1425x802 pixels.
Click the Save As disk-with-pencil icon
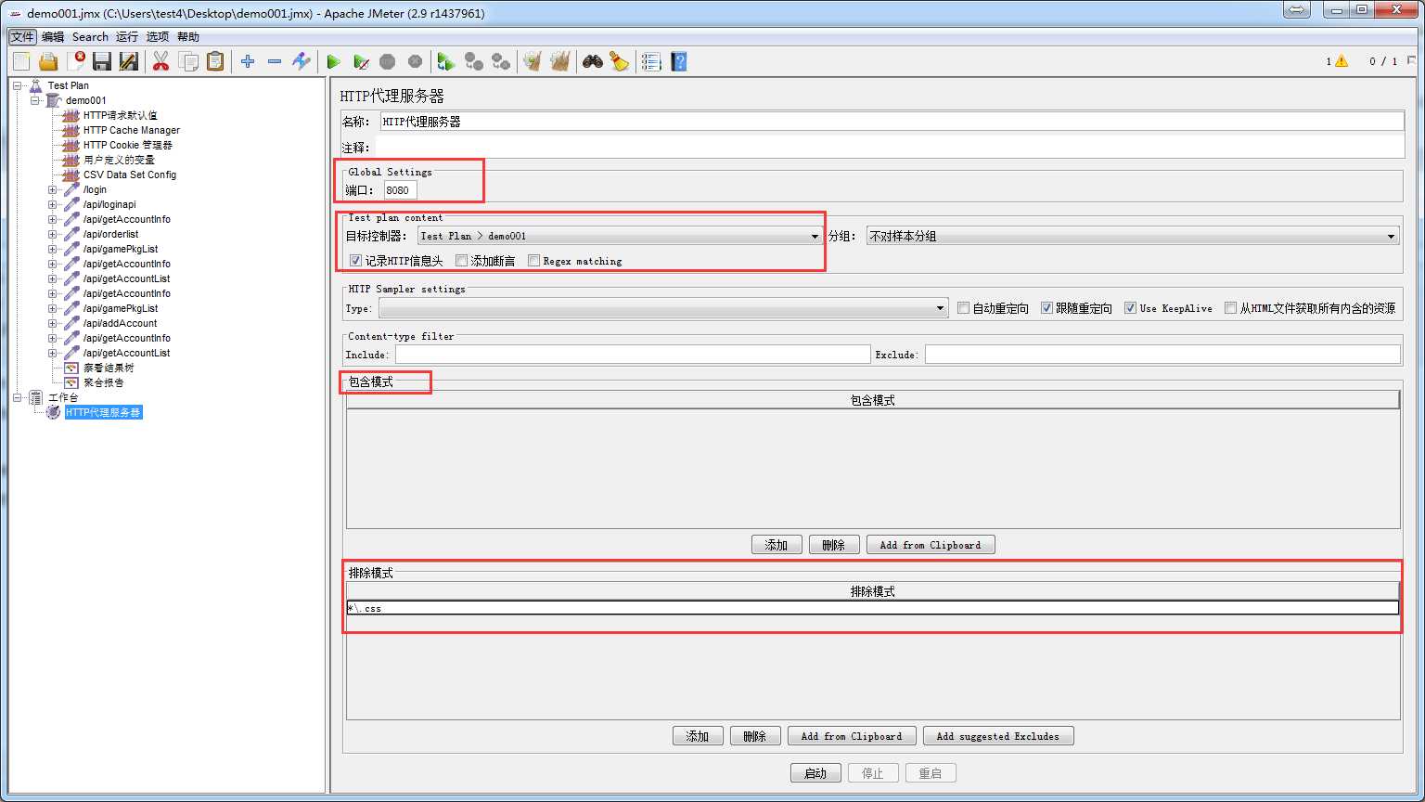pos(129,61)
